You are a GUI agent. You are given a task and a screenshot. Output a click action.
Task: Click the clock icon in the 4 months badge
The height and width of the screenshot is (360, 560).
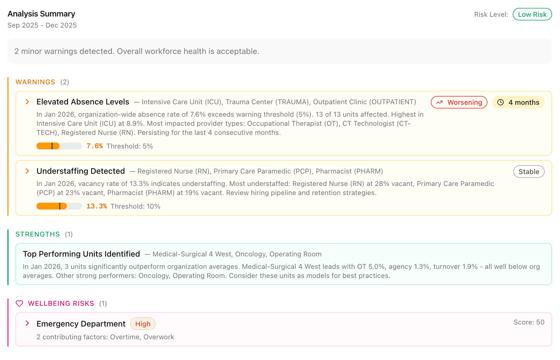coord(501,102)
